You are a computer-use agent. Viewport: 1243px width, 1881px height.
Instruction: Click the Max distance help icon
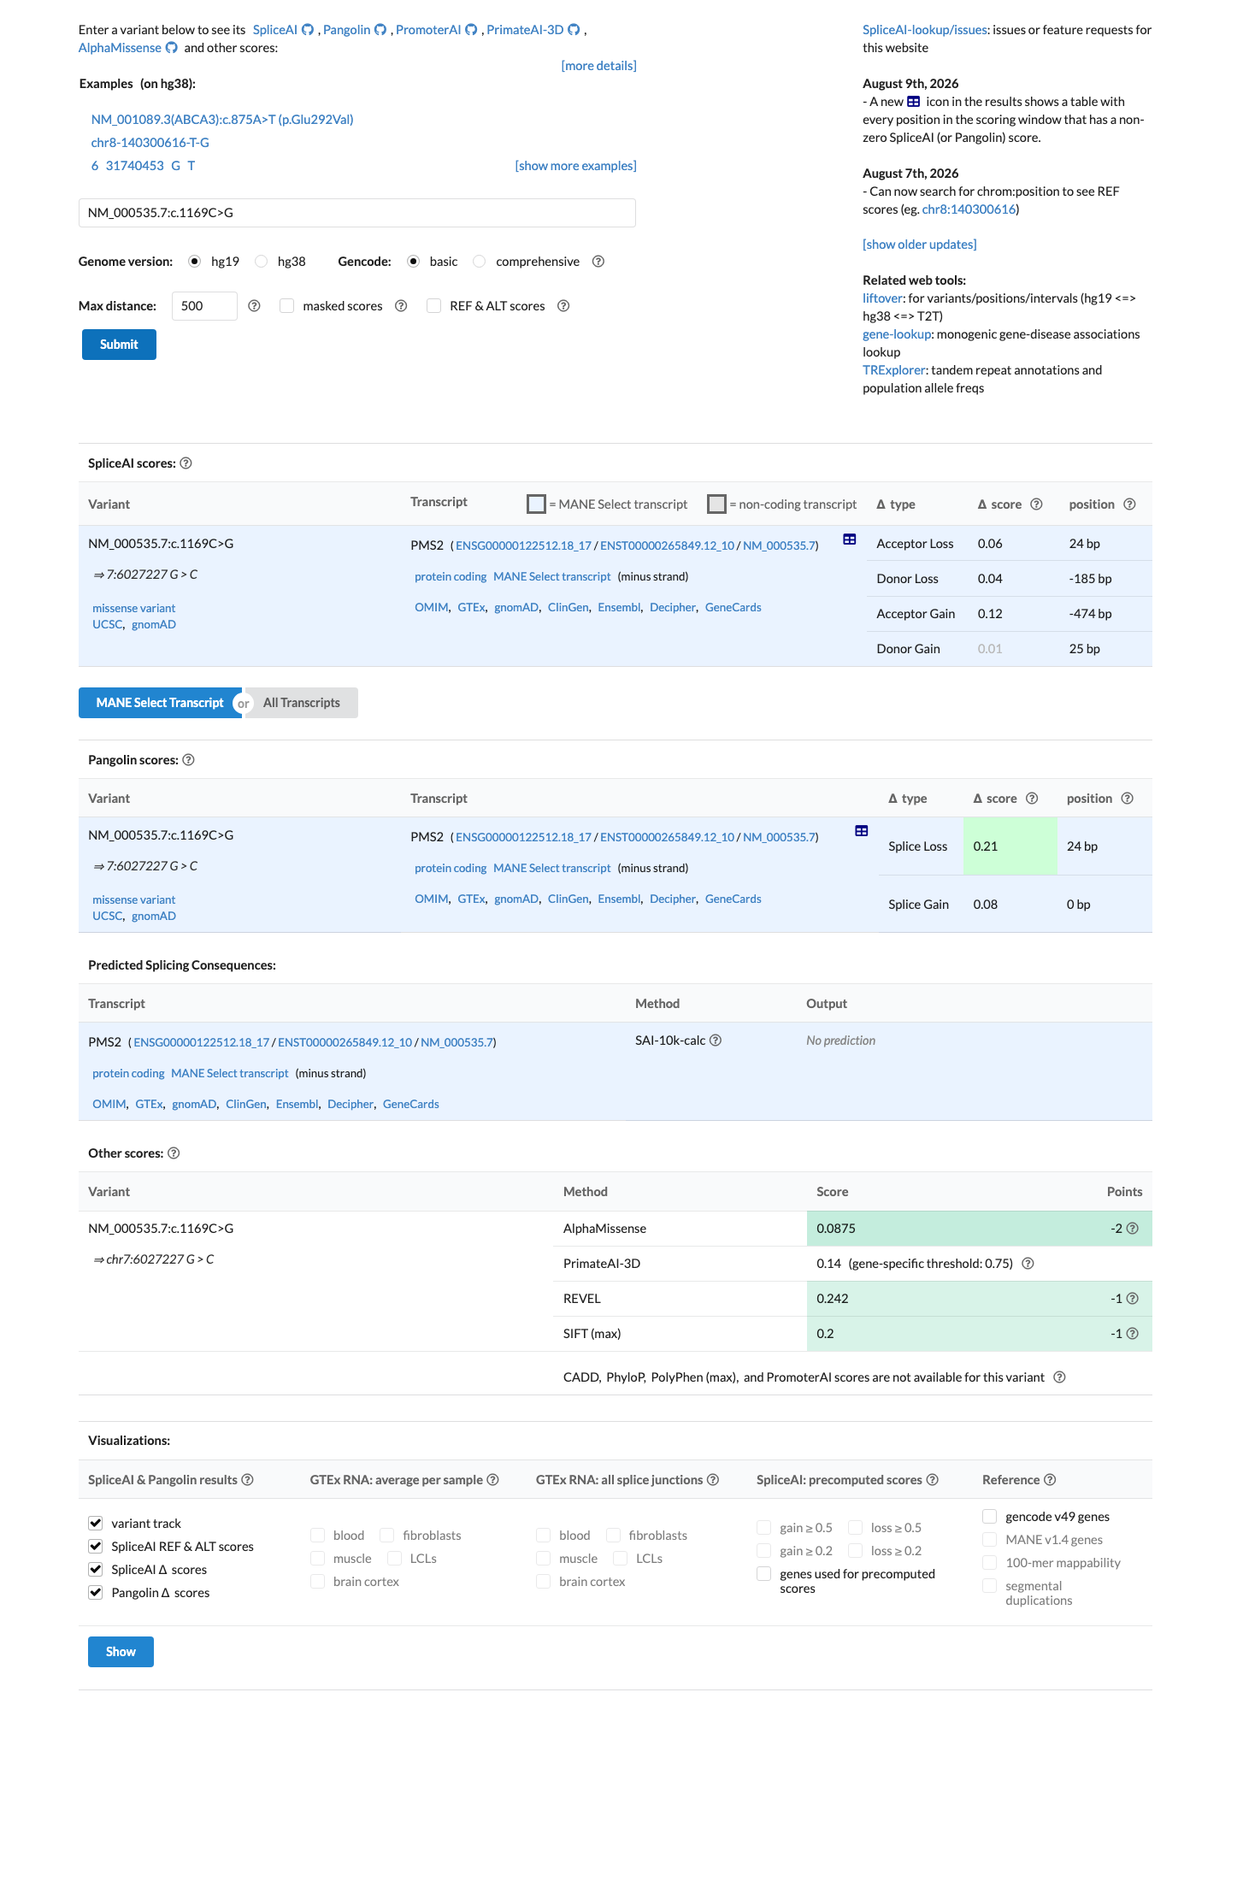point(254,306)
